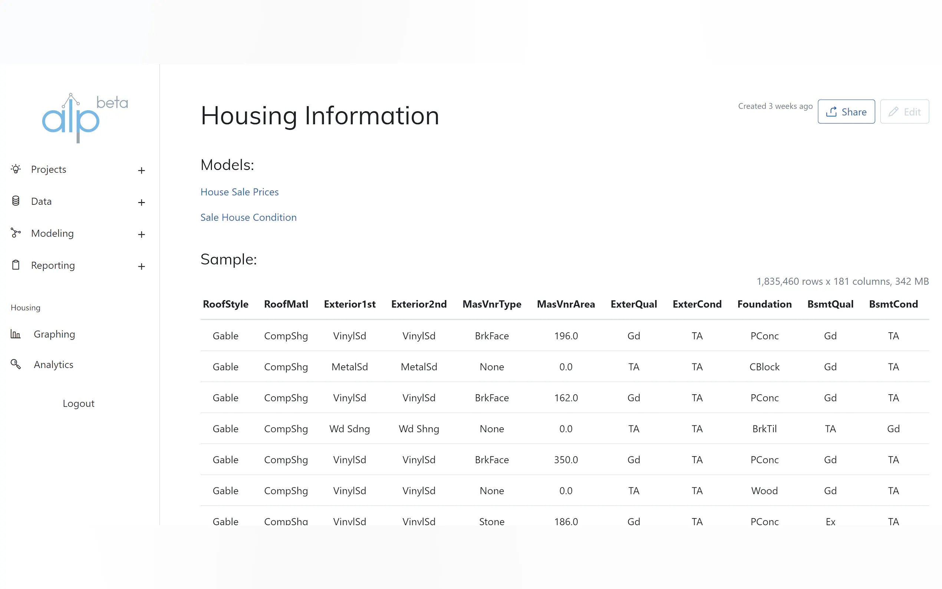Viewport: 942px width, 589px height.
Task: Open the Analytics menu item
Action: tap(53, 364)
